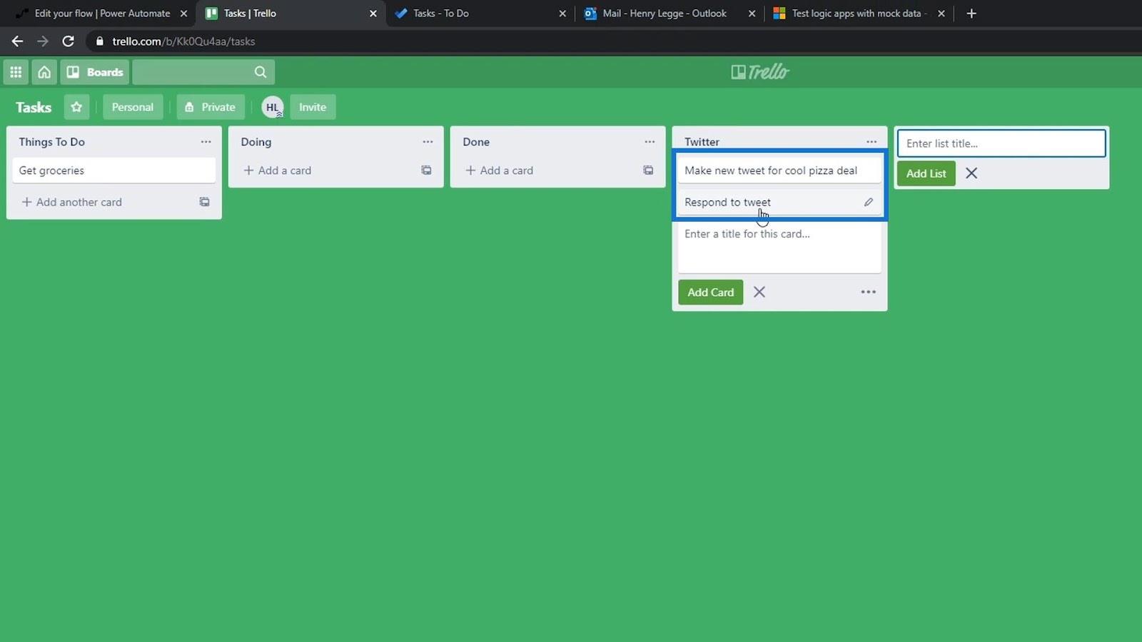Viewport: 1142px width, 642px height.
Task: Open Done list actions menu
Action: pos(650,142)
